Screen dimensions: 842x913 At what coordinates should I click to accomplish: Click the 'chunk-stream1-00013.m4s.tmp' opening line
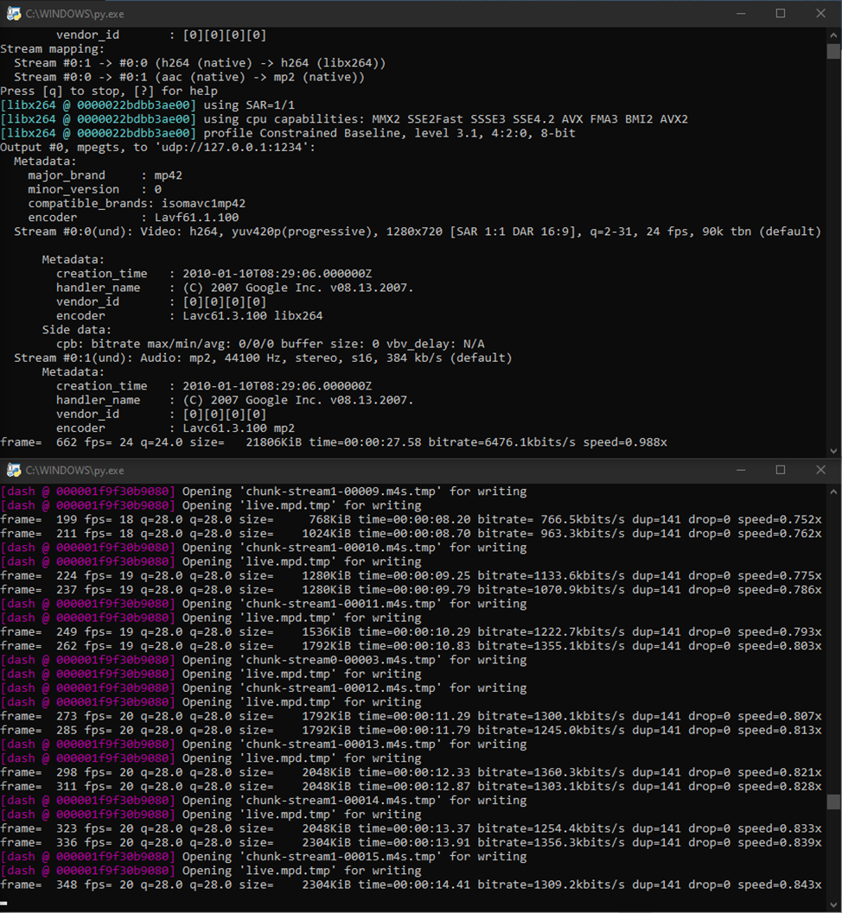(264, 745)
